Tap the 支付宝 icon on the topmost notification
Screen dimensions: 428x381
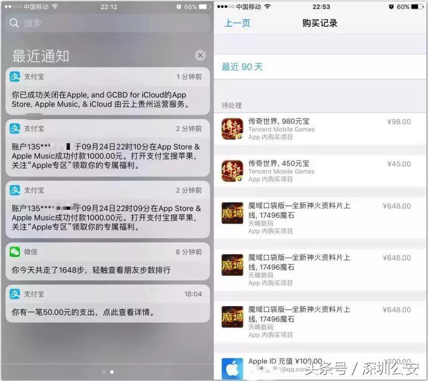14,75
